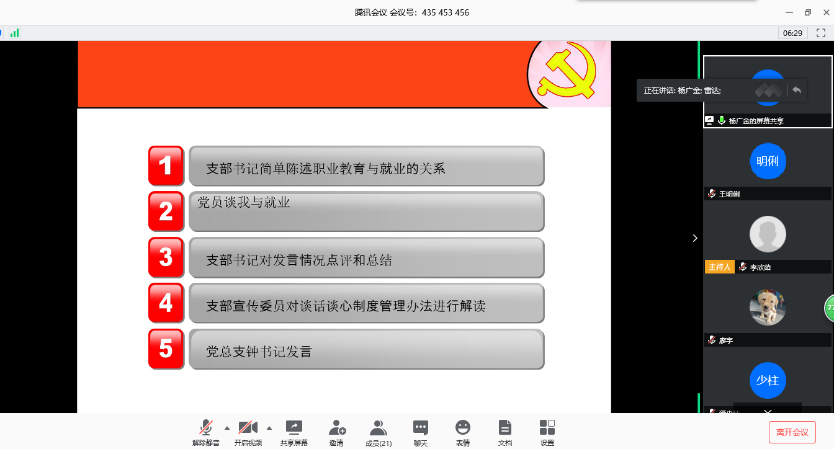Open the 表情 emoji reactions
The width and height of the screenshot is (834, 449).
click(x=462, y=428)
